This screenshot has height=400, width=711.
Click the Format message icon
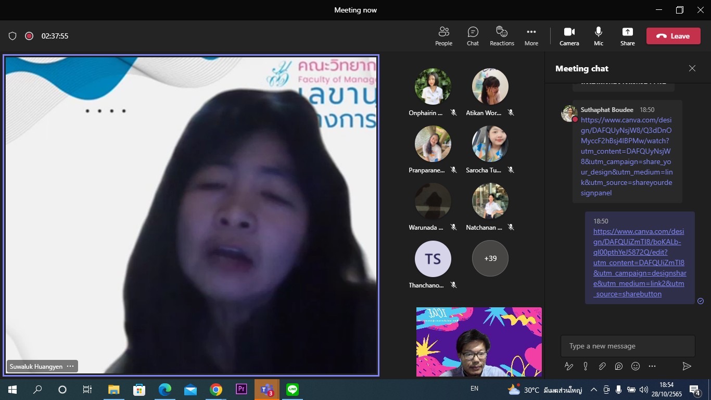[569, 366]
